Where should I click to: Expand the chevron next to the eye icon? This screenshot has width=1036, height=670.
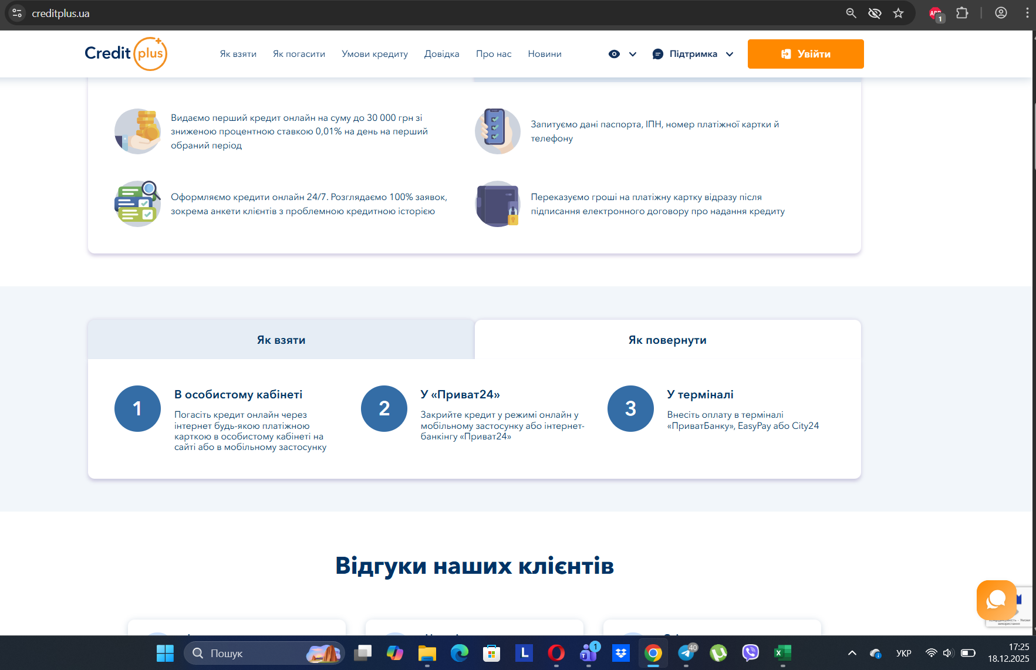point(633,54)
